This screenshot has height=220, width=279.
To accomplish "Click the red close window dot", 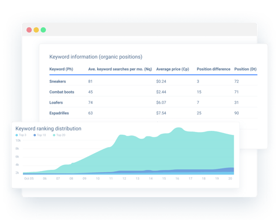I will [x=29, y=30].
